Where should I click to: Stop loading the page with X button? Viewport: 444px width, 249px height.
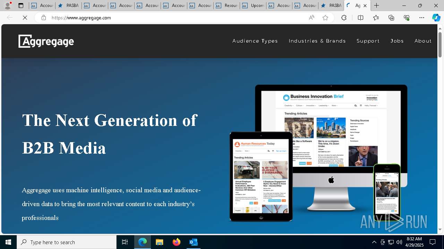point(25,18)
